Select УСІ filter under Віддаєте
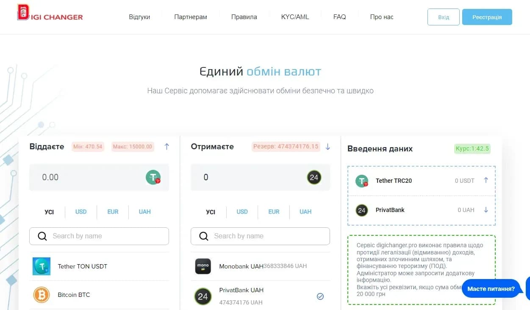Image resolution: width=530 pixels, height=310 pixels. click(x=49, y=212)
